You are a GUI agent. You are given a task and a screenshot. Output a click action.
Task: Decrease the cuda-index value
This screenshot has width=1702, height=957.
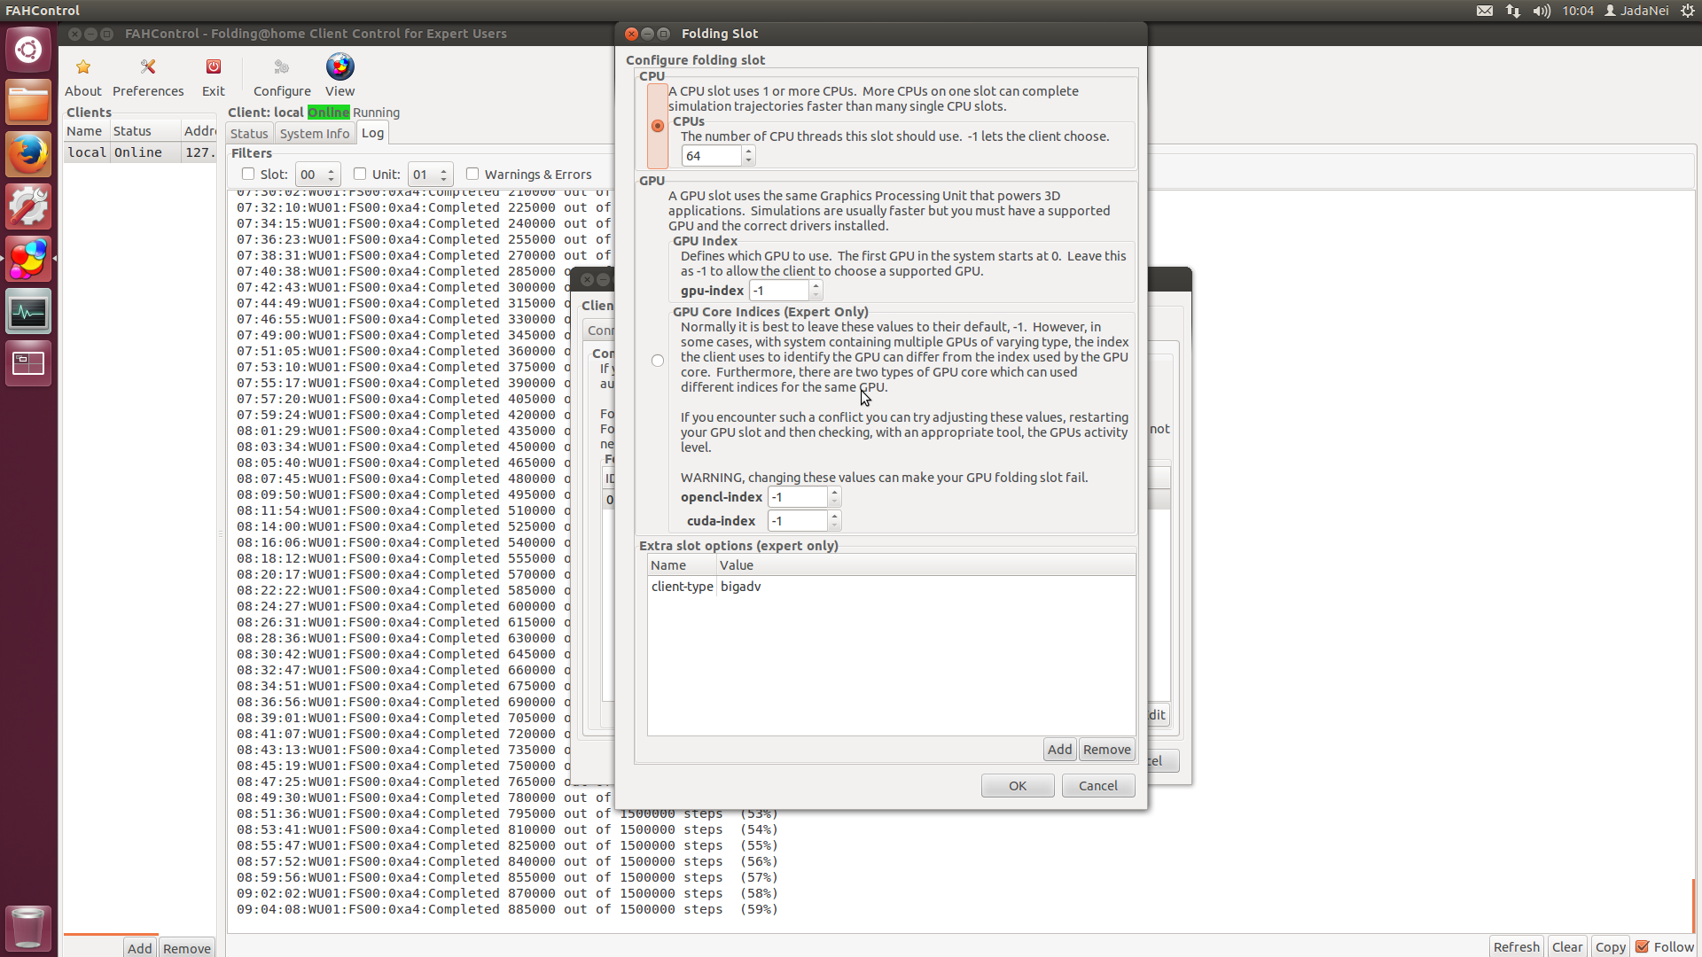click(x=834, y=525)
